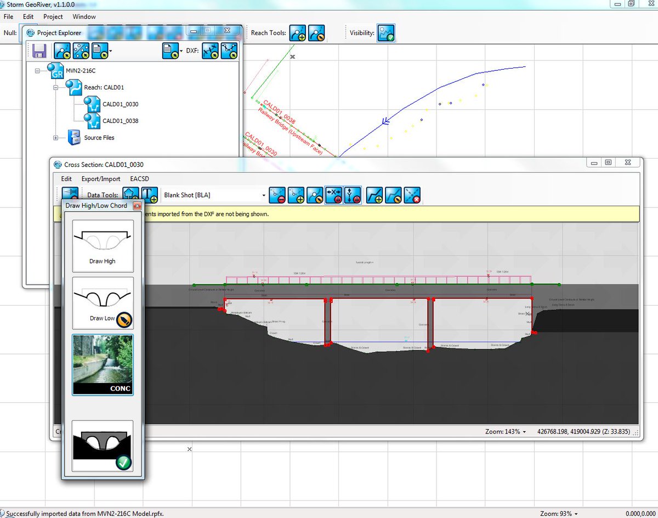Open the Blank Shot [BLA] dropdown
The width and height of the screenshot is (658, 518).
(263, 195)
